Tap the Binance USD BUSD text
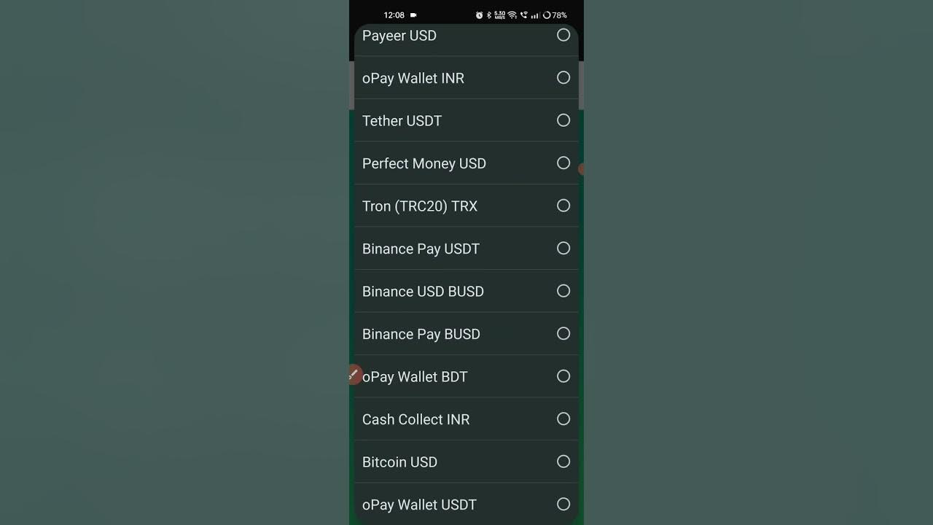Viewport: 933px width, 525px height. click(423, 292)
